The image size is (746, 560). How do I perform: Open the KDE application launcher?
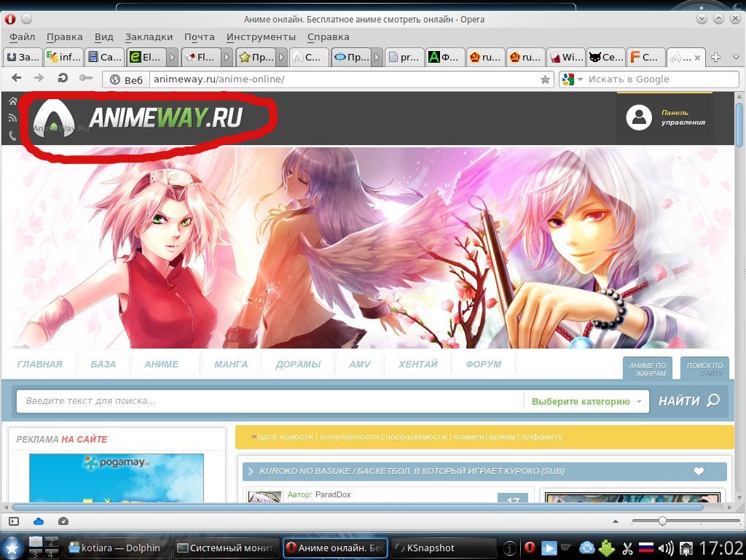(12, 547)
